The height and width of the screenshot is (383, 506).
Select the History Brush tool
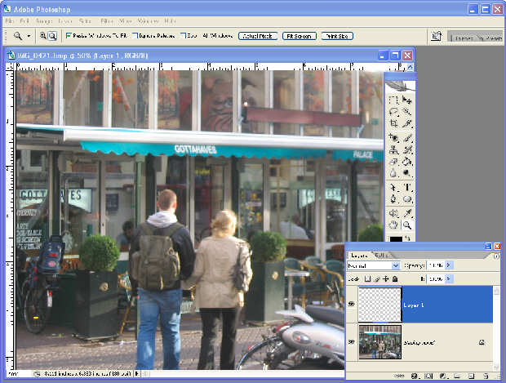click(406, 149)
